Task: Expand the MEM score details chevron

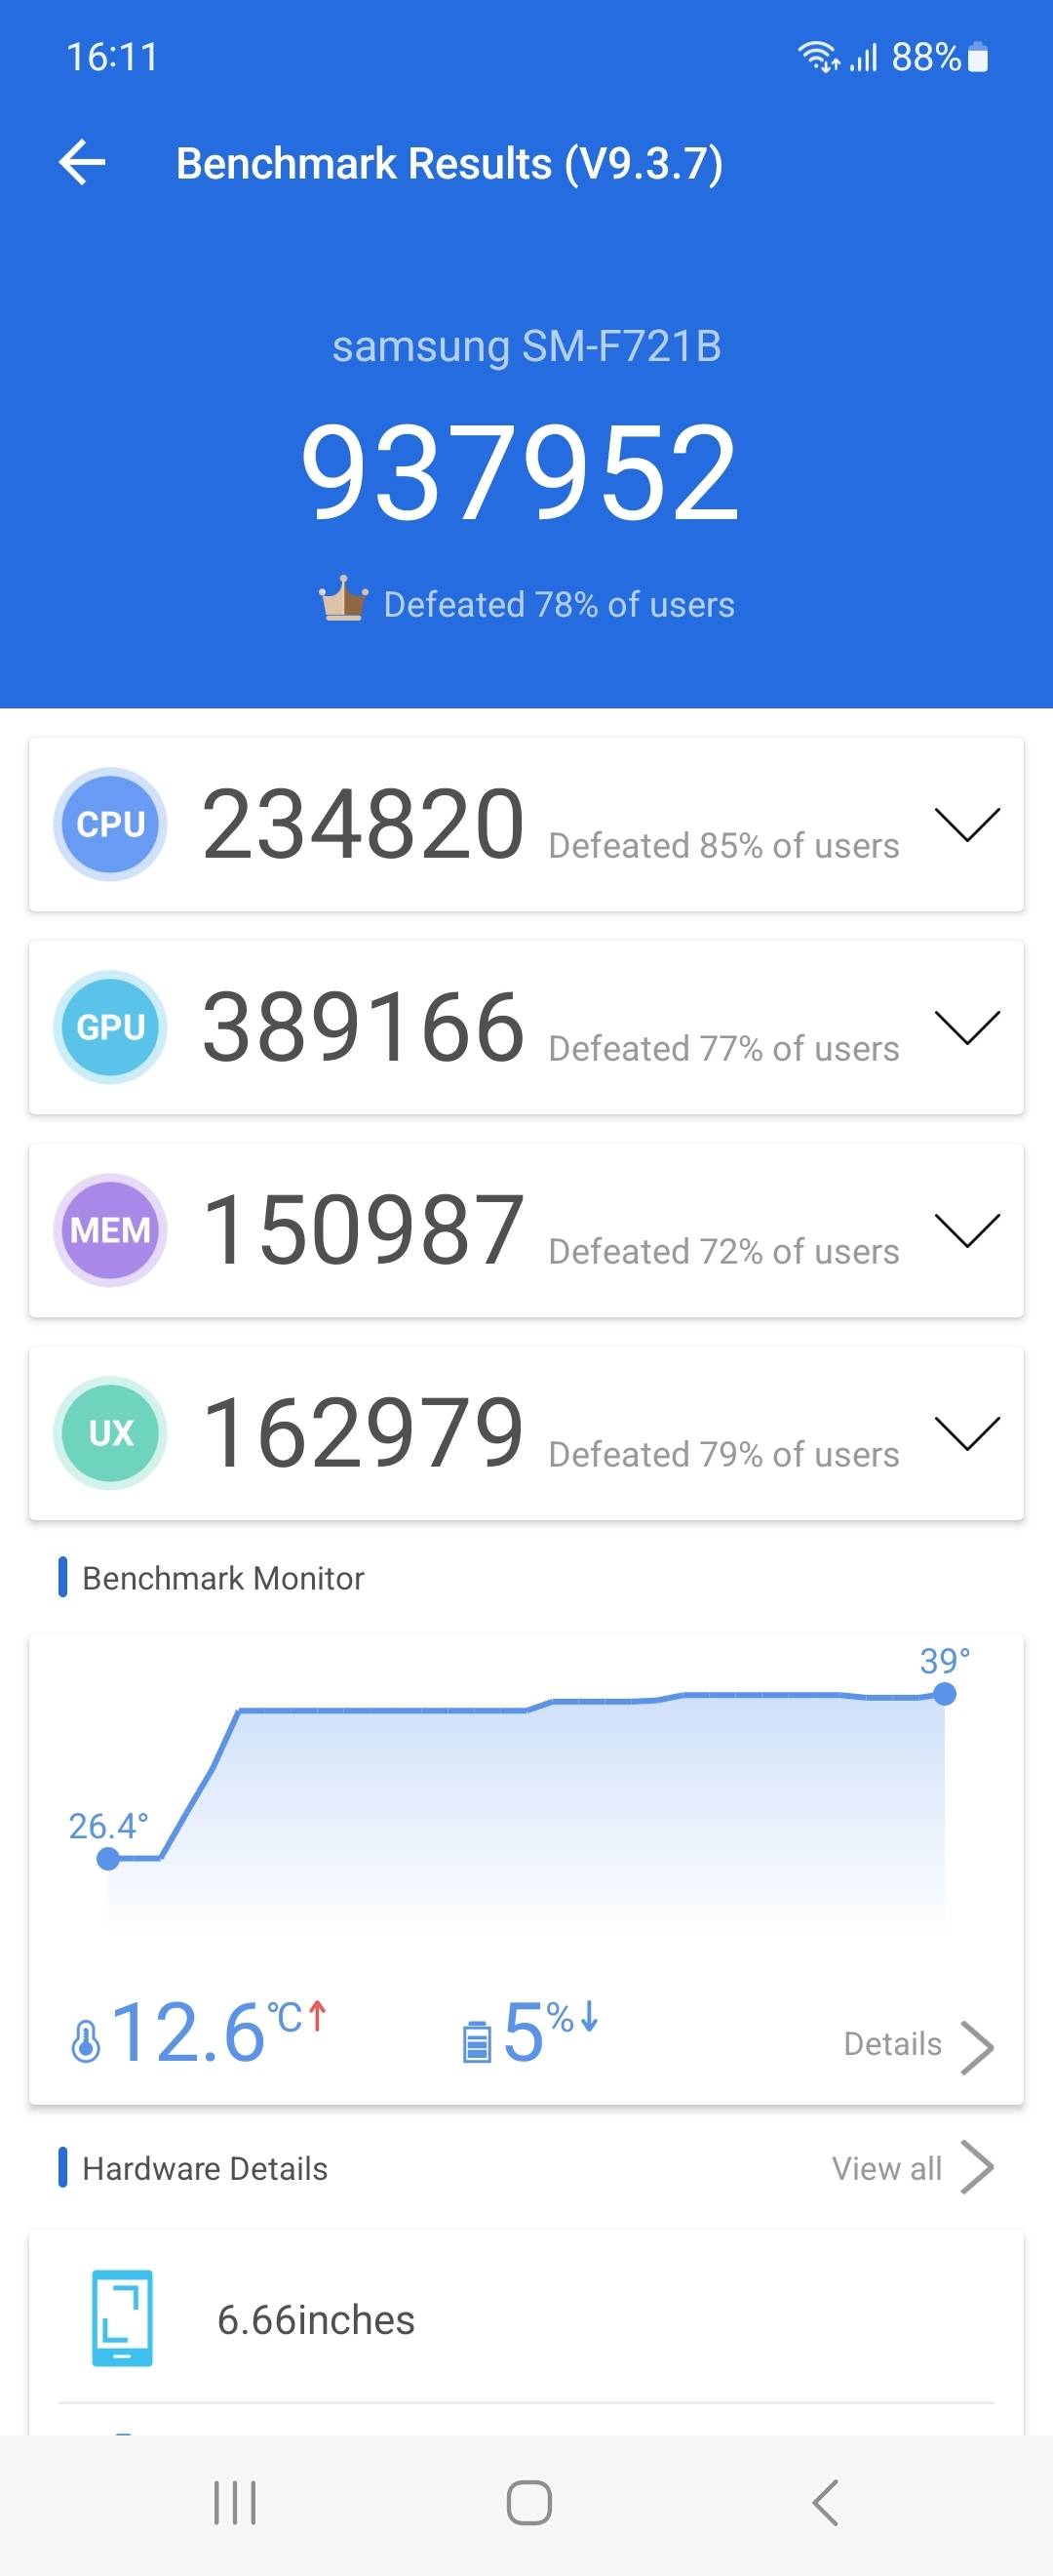Action: [966, 1230]
